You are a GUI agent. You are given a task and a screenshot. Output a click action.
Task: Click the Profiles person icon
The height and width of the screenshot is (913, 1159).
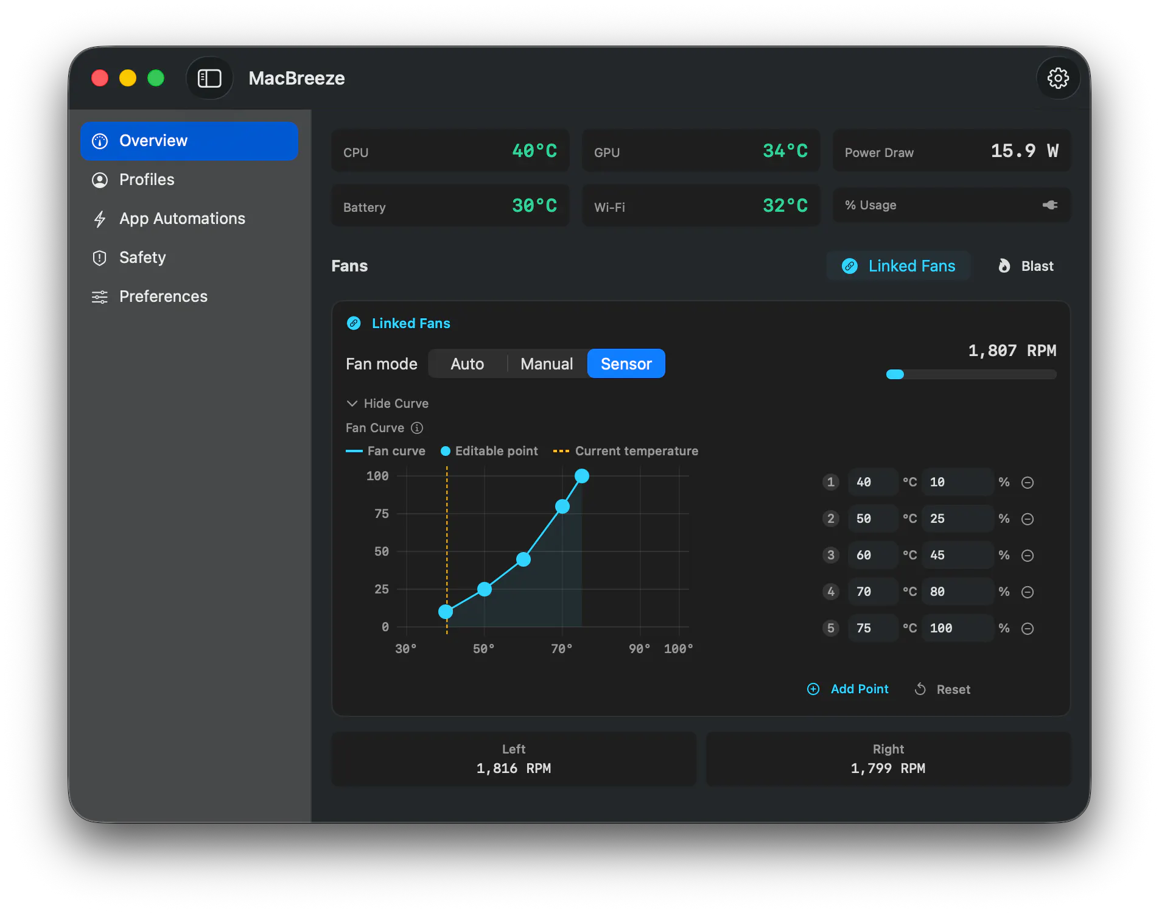point(100,180)
